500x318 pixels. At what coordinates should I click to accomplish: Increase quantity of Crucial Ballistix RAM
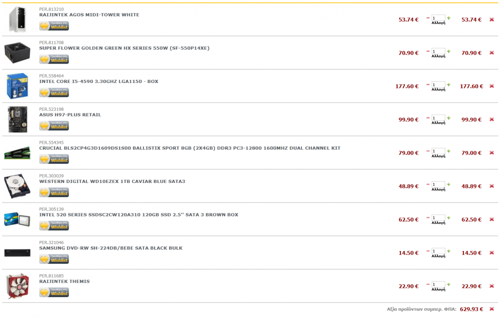449,151
